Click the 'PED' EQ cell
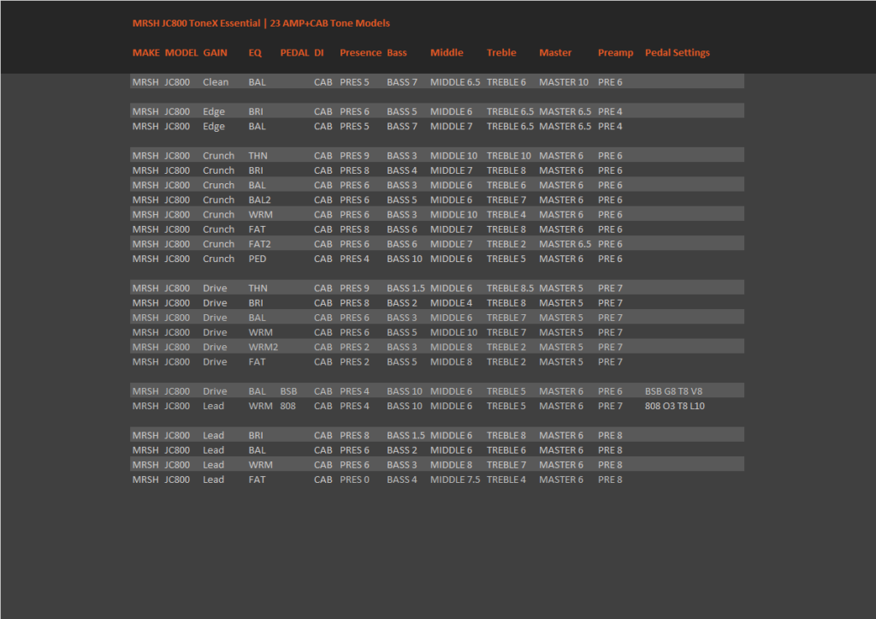This screenshot has height=619, width=876. coord(257,259)
